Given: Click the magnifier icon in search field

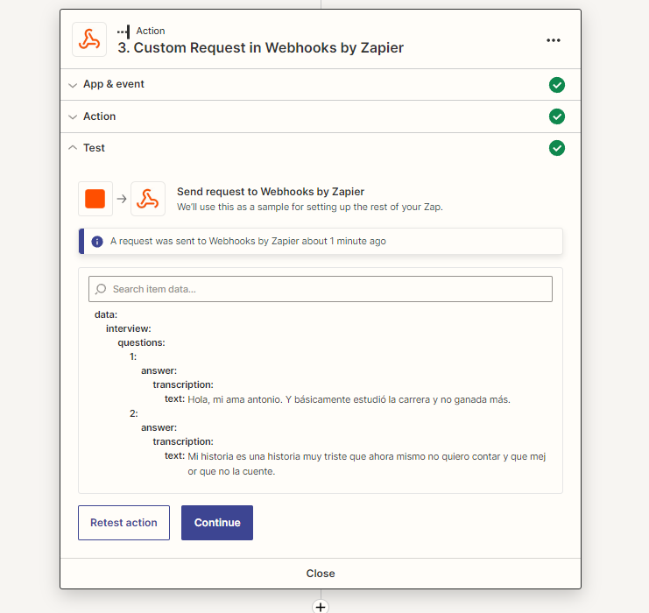Looking at the screenshot, I should (x=101, y=289).
